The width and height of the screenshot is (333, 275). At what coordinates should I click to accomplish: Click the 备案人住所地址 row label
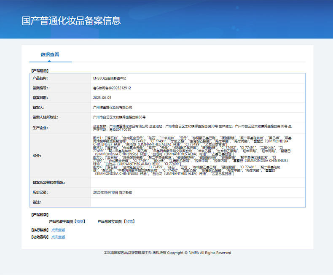pyautogui.click(x=45, y=117)
